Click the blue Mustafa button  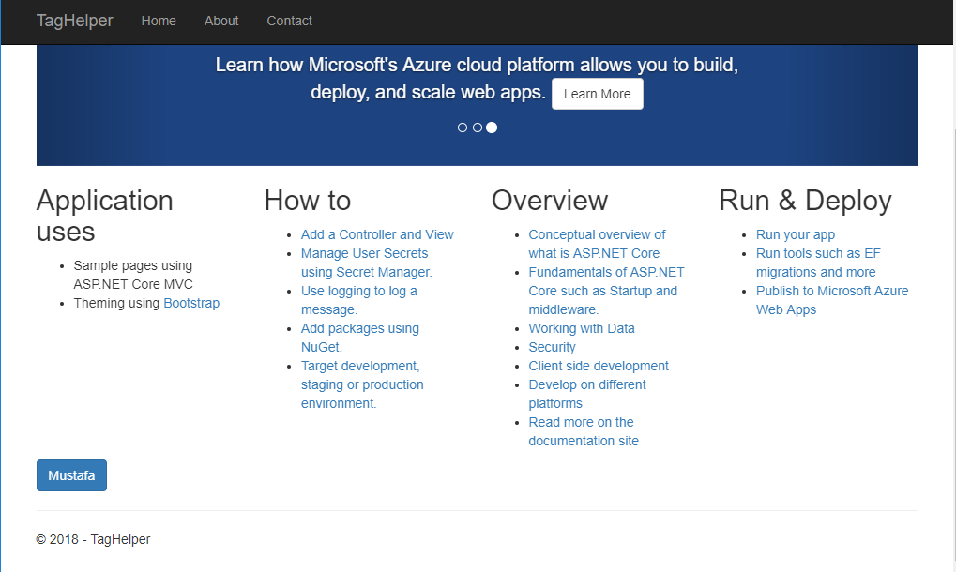71,475
